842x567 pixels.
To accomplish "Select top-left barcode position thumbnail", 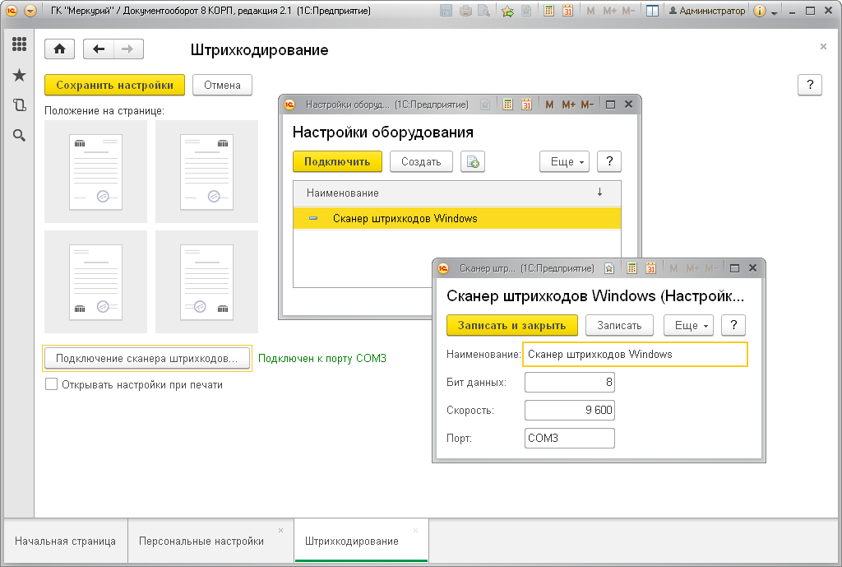I will (95, 171).
